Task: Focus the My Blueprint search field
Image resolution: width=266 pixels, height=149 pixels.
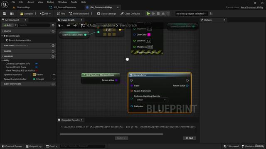Action: (x=32, y=25)
